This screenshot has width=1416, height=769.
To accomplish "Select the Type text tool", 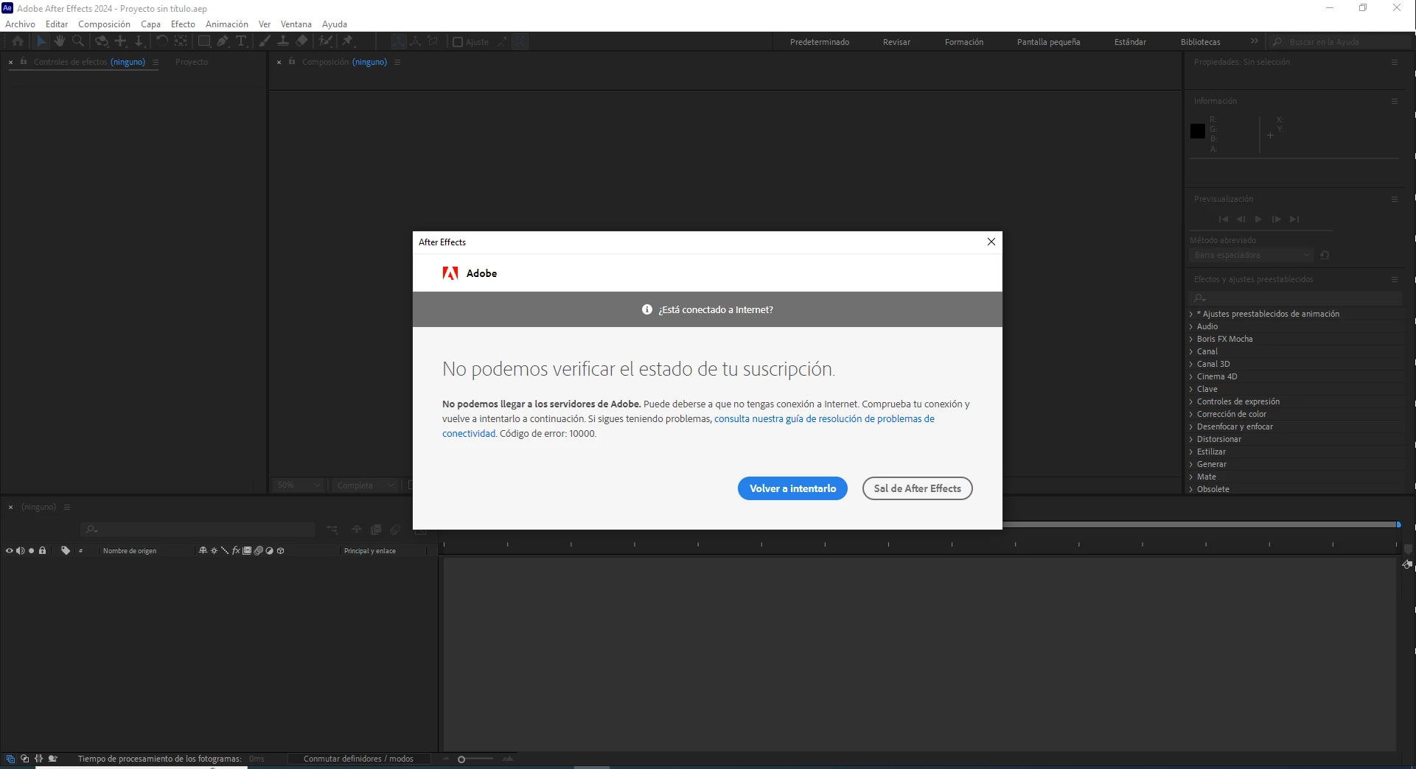I will tap(241, 41).
